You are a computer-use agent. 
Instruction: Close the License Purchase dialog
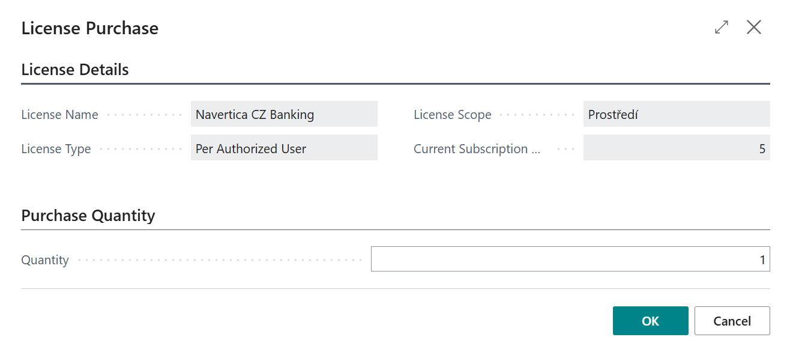(755, 27)
